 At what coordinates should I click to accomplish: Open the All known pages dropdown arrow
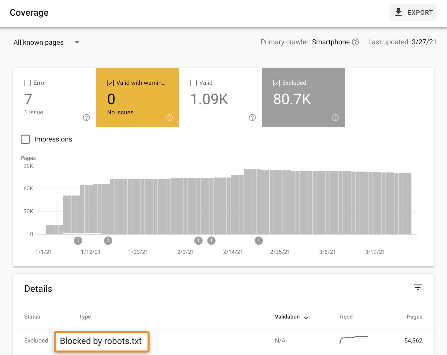pyautogui.click(x=77, y=42)
